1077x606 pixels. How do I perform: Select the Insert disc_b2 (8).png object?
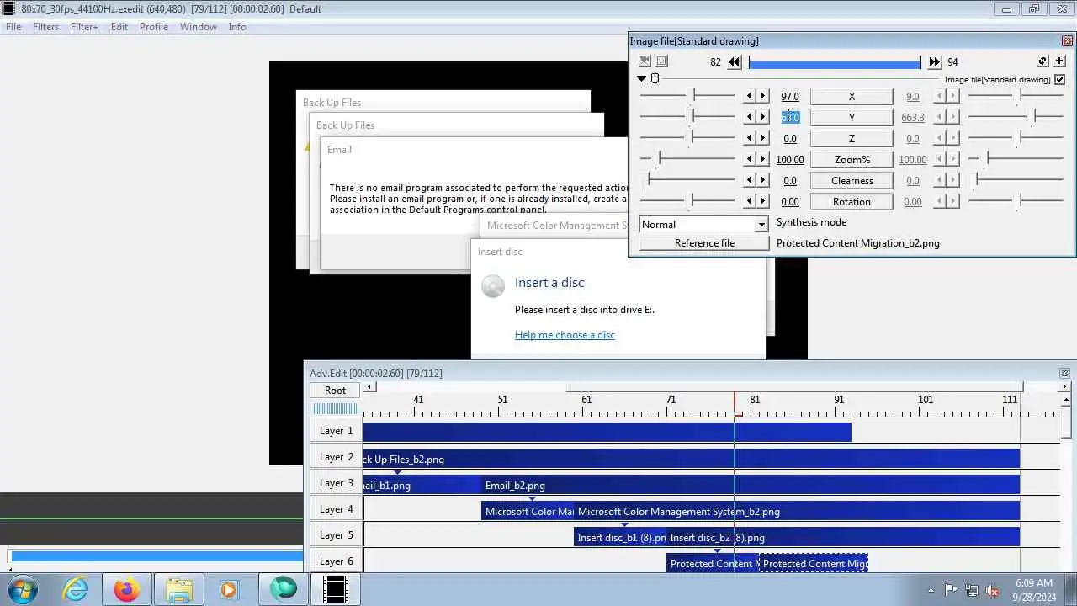tap(842, 538)
